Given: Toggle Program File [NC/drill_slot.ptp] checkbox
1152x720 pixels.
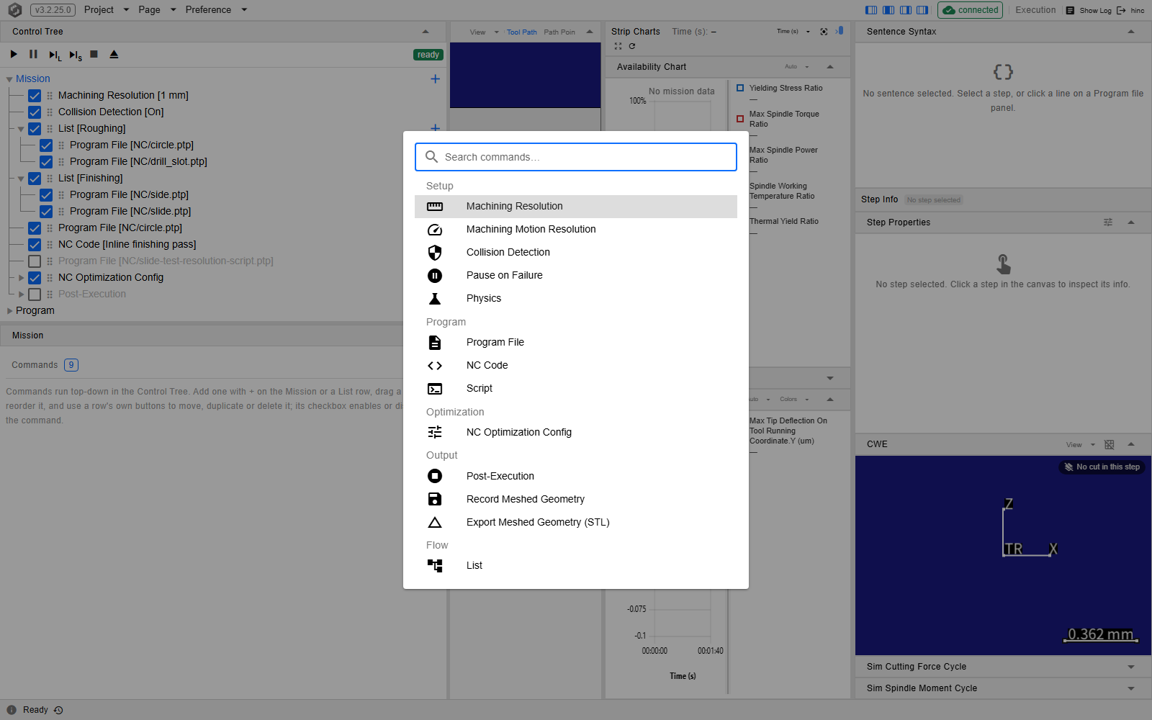Looking at the screenshot, I should [x=46, y=162].
